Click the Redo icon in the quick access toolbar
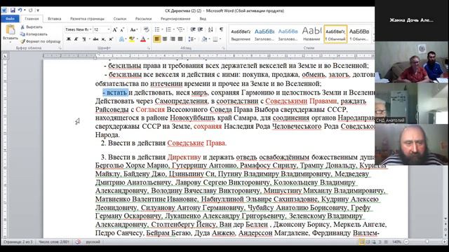Image resolution: width=449 pixels, height=252 pixels. [x=30, y=10]
